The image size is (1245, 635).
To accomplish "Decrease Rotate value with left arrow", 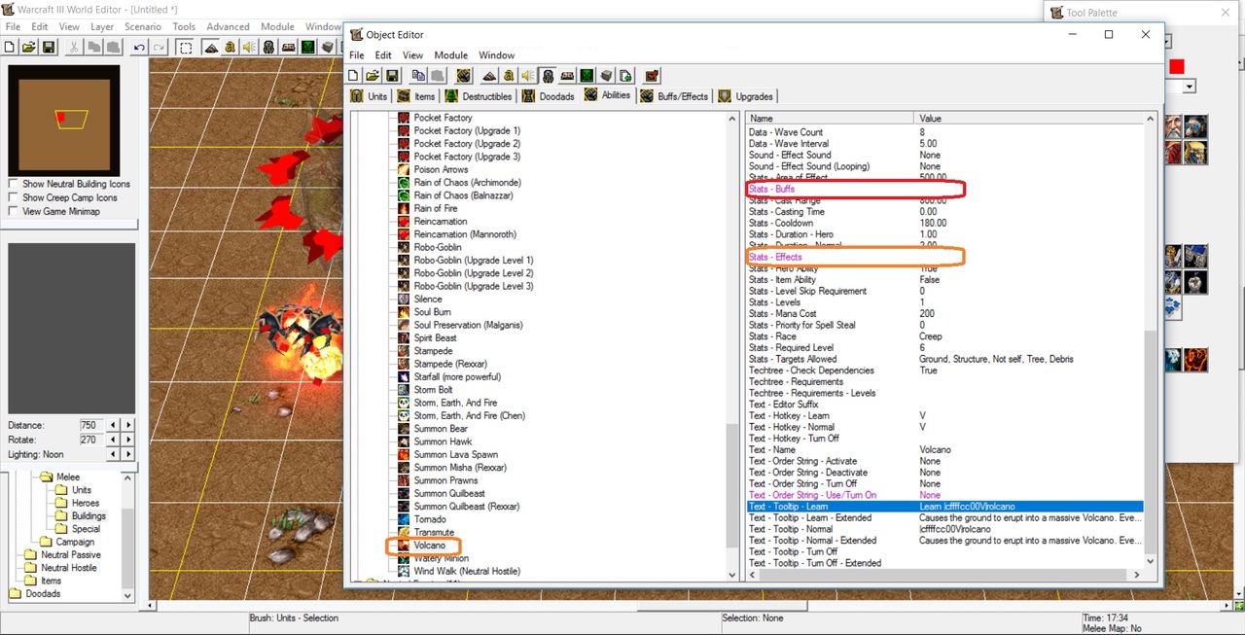I will [114, 440].
